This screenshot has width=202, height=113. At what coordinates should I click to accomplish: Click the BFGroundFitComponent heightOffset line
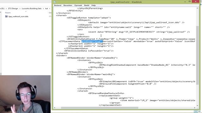point(128,84)
